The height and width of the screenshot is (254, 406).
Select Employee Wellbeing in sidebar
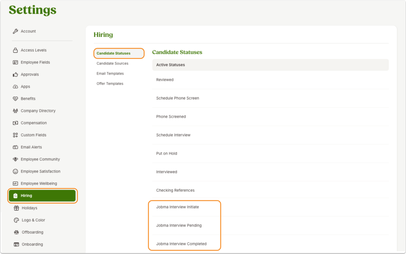[39, 184]
